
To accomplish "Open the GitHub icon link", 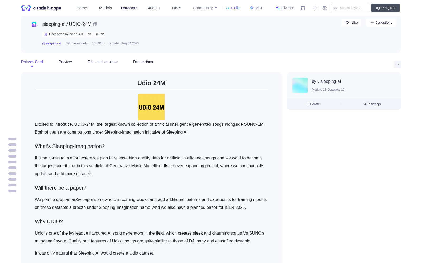I will pyautogui.click(x=303, y=8).
